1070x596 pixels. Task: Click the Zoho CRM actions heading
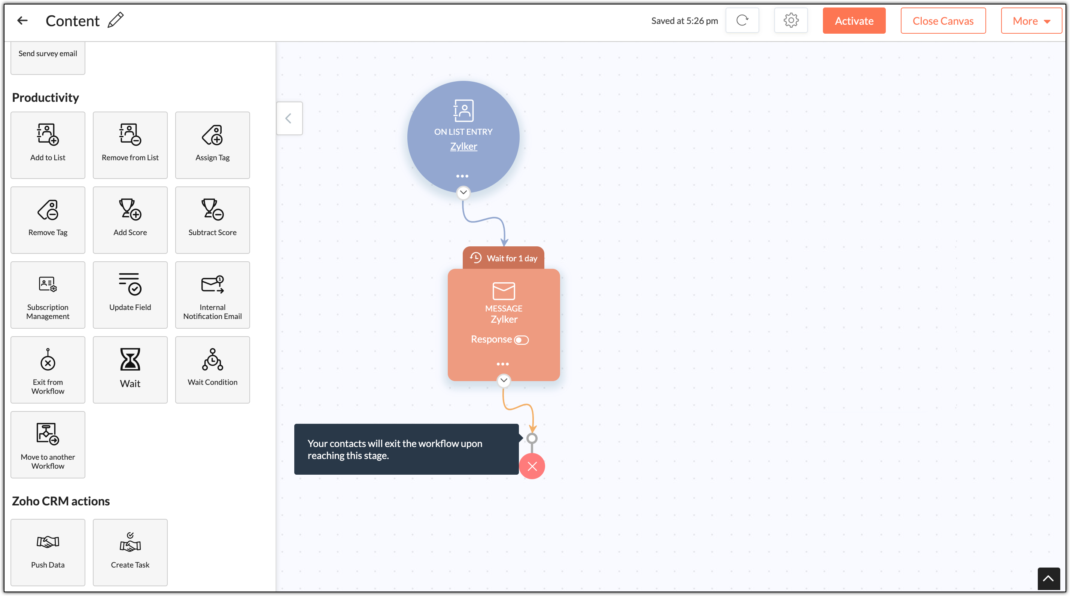coord(61,501)
